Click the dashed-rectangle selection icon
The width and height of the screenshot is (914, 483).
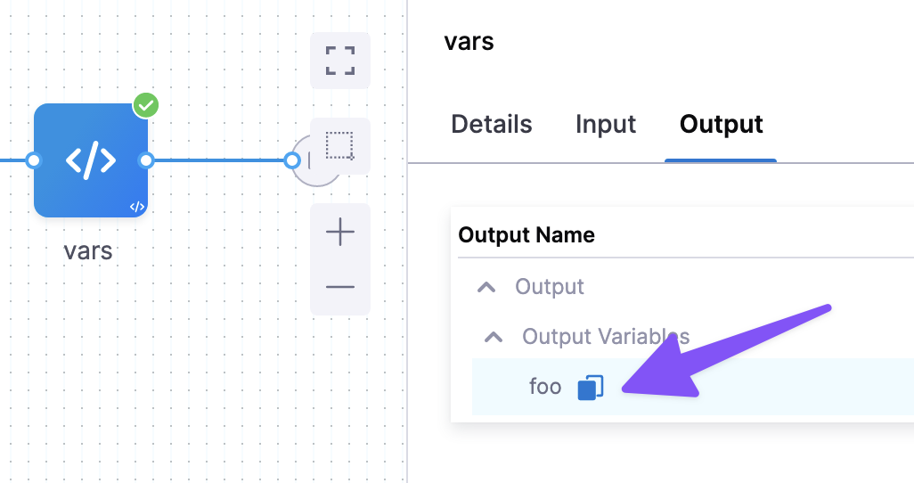(x=340, y=145)
